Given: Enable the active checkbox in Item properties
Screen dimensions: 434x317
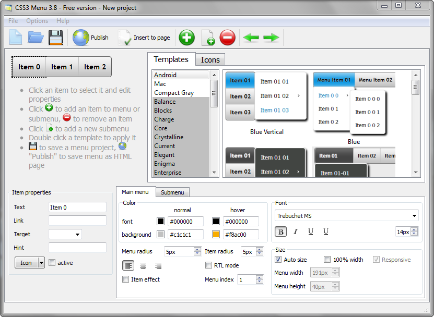Looking at the screenshot, I should [x=52, y=263].
